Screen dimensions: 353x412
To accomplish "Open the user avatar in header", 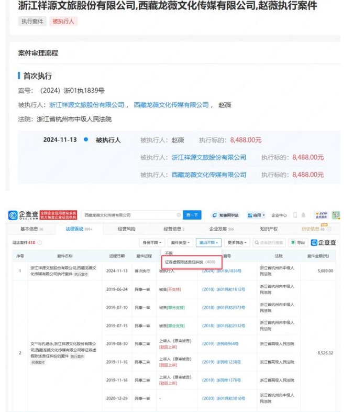I will coord(336,215).
